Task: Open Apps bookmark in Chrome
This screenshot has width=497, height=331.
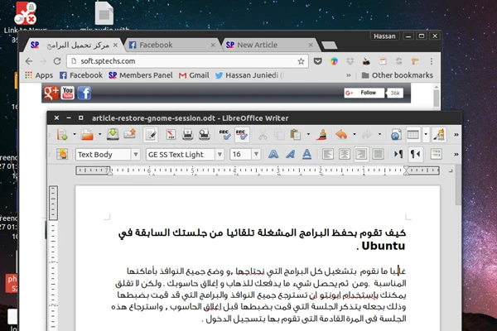Action: coord(39,75)
